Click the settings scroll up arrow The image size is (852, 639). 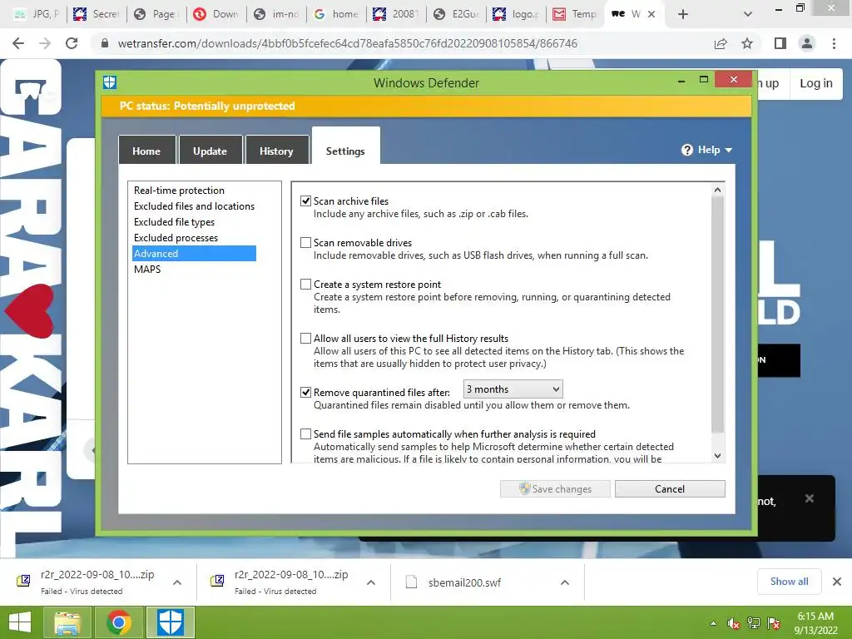click(x=717, y=190)
